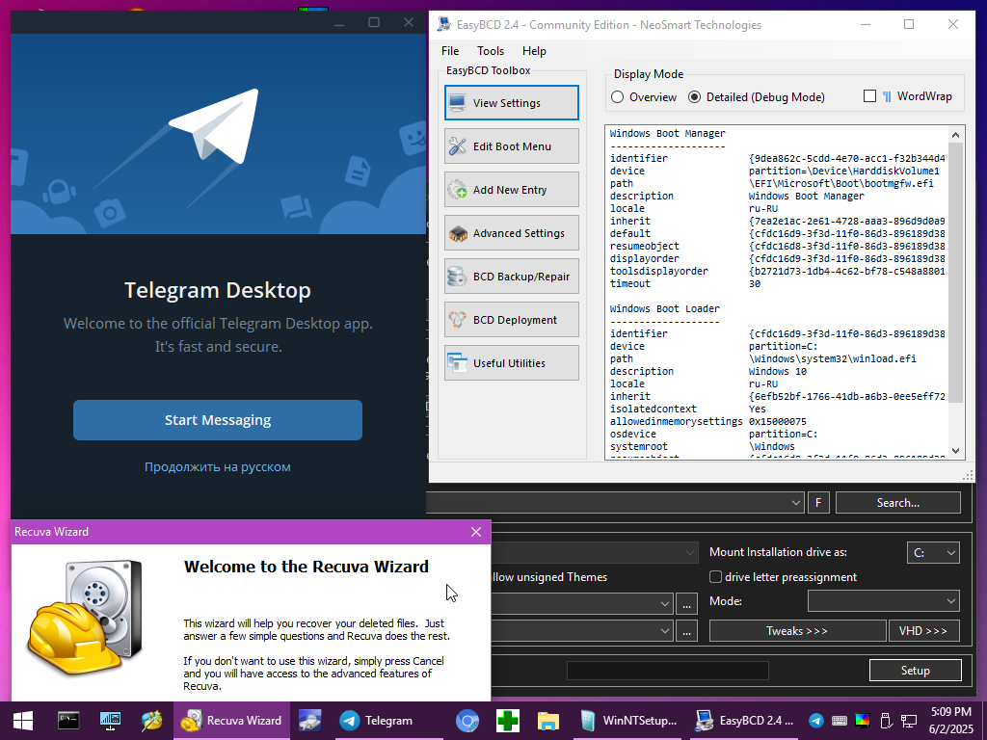The height and width of the screenshot is (740, 987).
Task: Expand the Mount Installation drive C: dropdown
Action: tap(933, 552)
